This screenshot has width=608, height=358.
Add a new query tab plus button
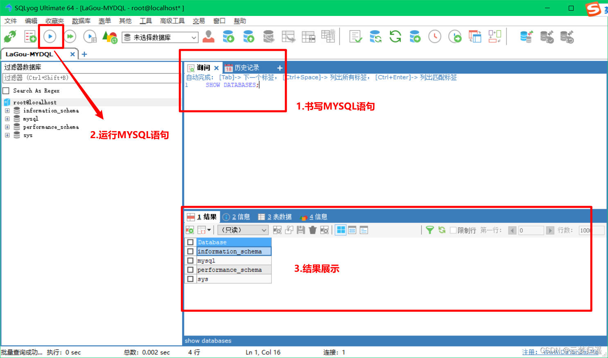pyautogui.click(x=280, y=68)
